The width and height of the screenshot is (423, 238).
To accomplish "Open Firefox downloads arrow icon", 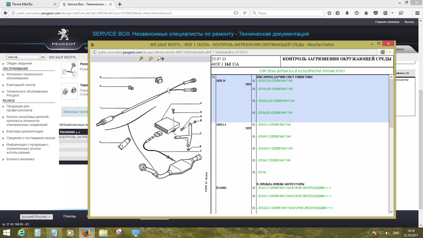I will (347, 13).
